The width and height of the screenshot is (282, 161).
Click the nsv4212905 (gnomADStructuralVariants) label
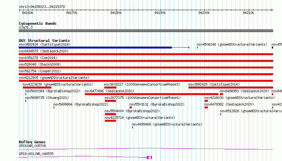[54, 78]
